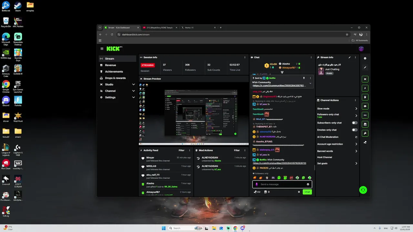Open Channel Actions panel three-dot menu

355,100
